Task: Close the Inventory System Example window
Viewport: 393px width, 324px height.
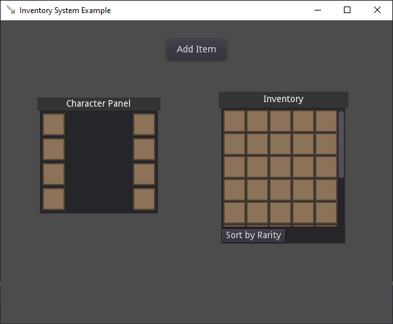Action: coord(377,10)
